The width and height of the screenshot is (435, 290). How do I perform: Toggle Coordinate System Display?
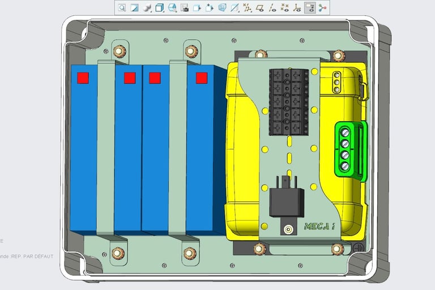click(297, 8)
